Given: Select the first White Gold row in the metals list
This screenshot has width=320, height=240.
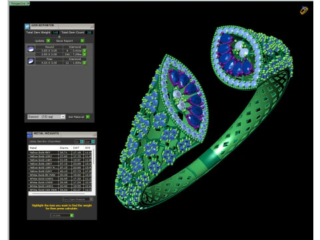Looking at the screenshot, I should tap(60, 175).
